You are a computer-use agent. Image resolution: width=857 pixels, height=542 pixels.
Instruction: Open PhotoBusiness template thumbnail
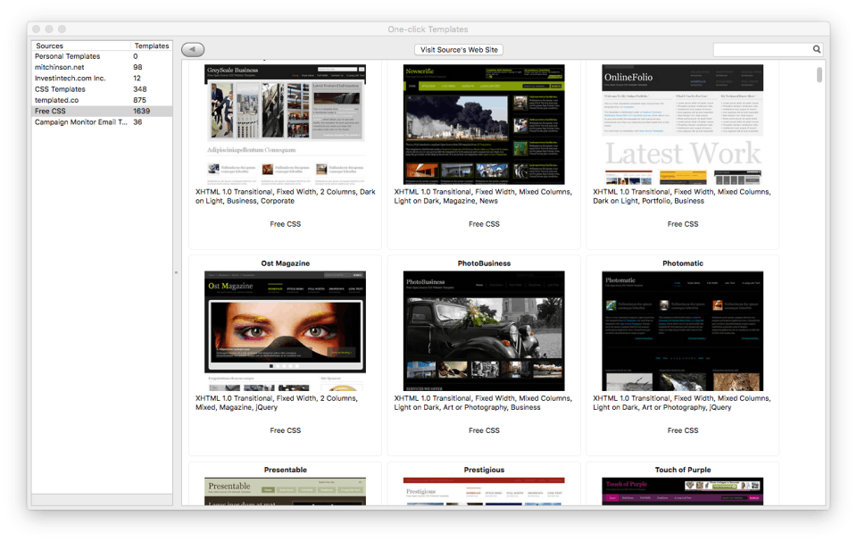[484, 330]
